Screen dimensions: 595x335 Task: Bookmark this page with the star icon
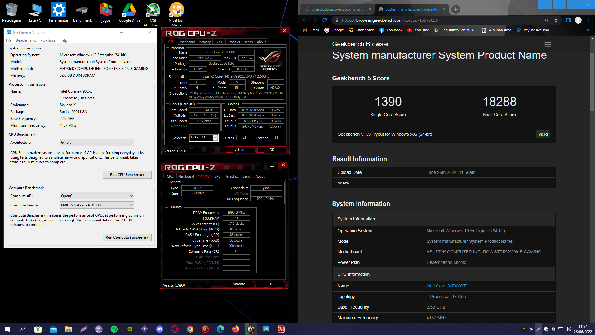click(556, 20)
